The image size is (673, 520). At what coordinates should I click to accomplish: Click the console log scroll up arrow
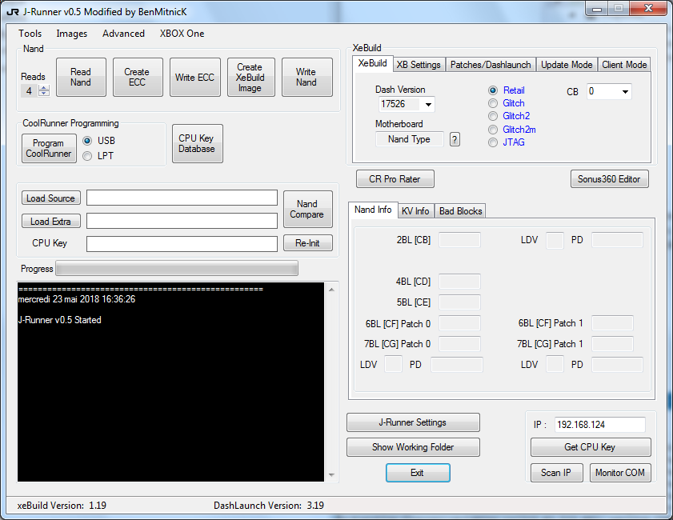[x=331, y=290]
